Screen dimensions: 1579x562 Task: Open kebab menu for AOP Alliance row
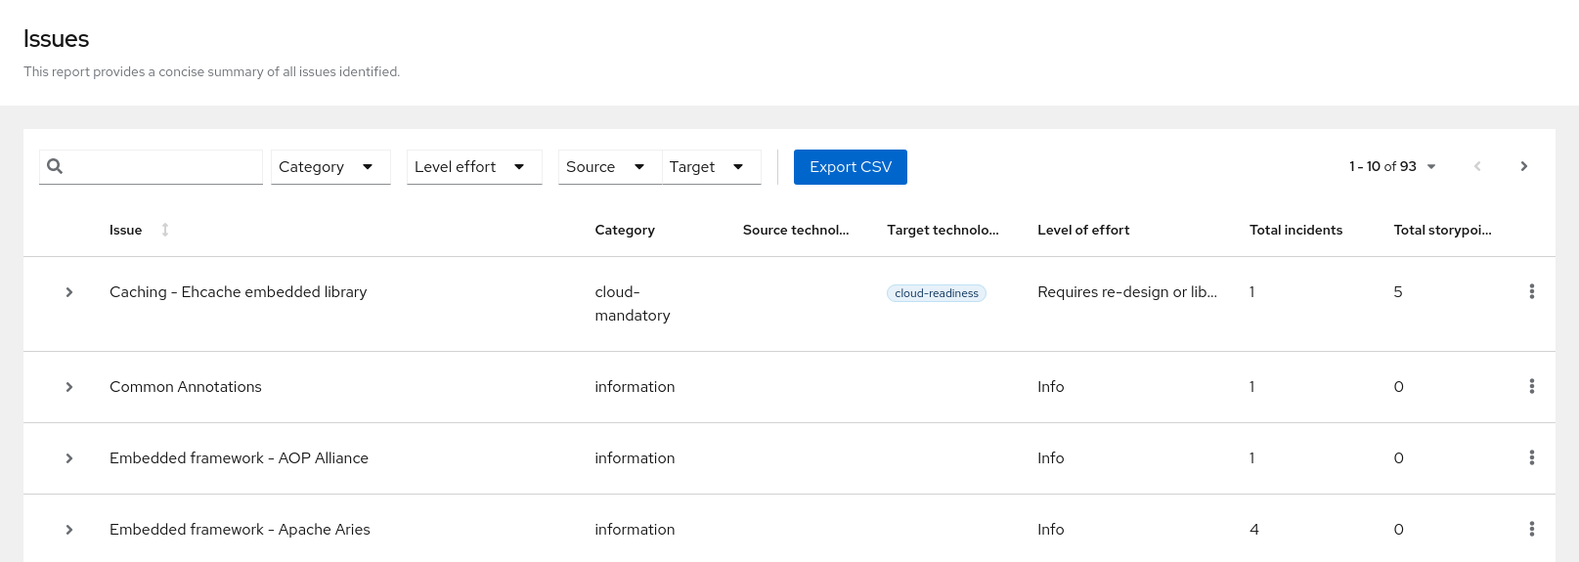(1531, 457)
